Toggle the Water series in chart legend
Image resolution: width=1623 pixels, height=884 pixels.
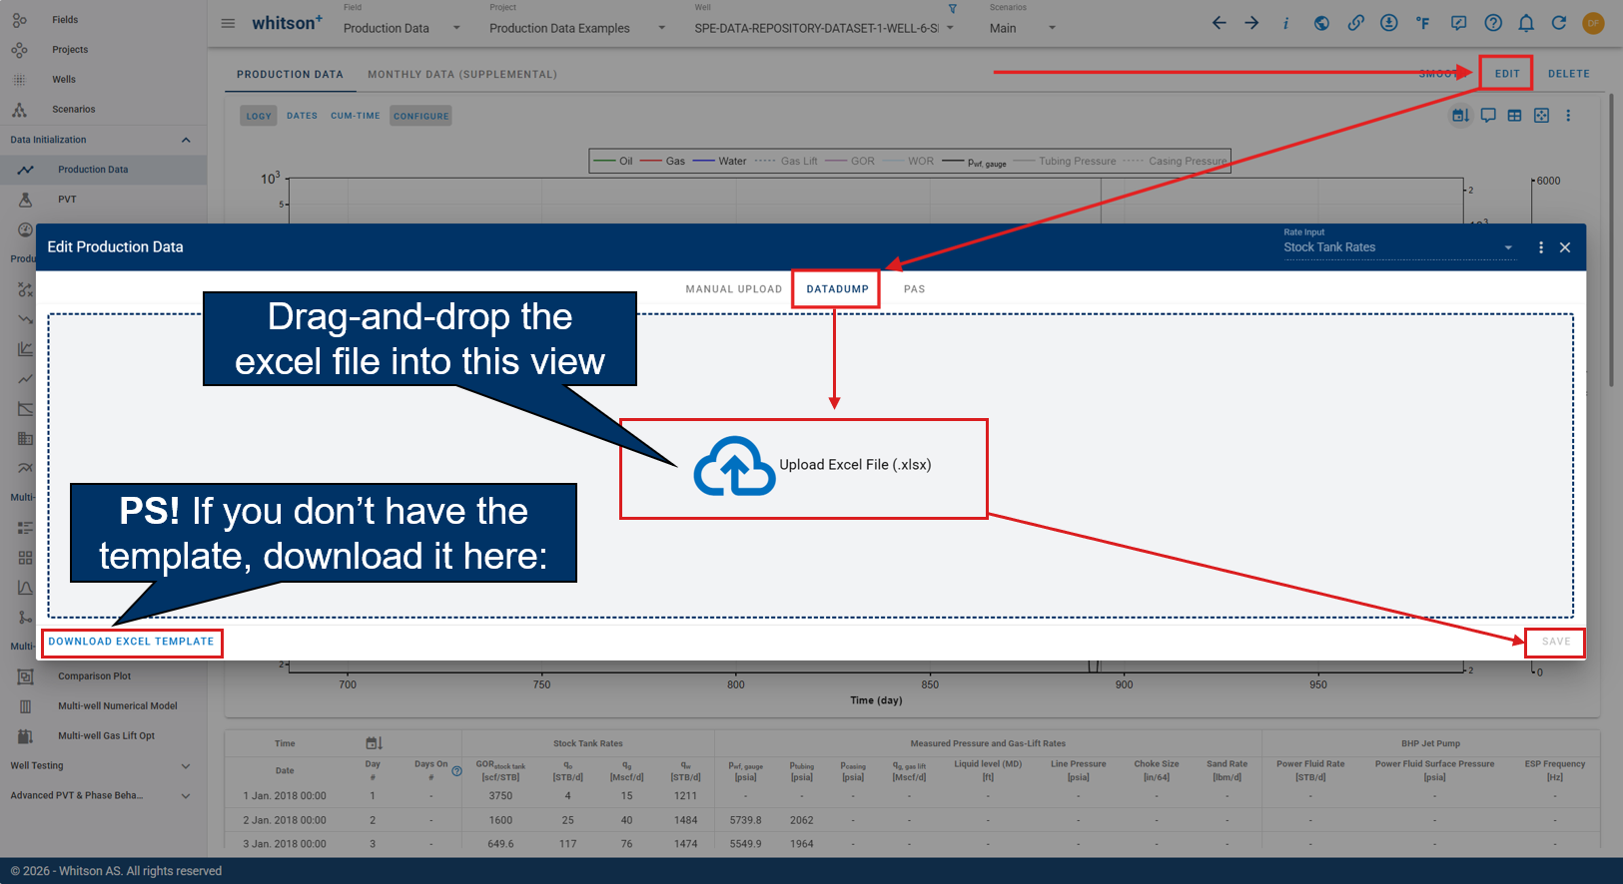click(719, 161)
